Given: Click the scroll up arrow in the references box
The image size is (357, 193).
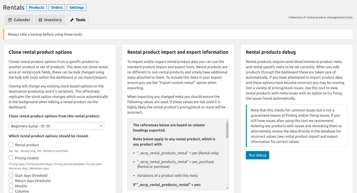Looking at the screenshot, I should coord(227,121).
